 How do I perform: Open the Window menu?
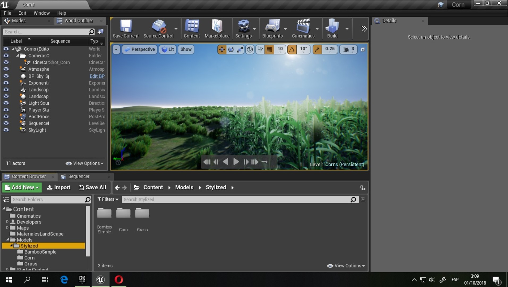tap(41, 13)
